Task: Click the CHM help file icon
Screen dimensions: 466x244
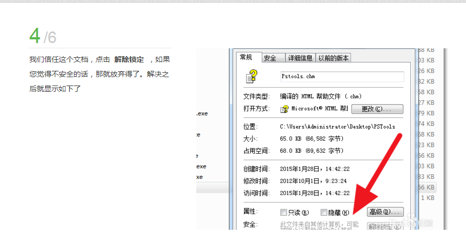Action: 252,77
